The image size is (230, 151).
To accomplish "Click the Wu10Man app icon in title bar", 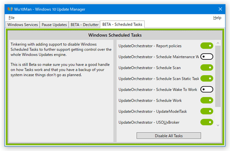I will [x=10, y=9].
